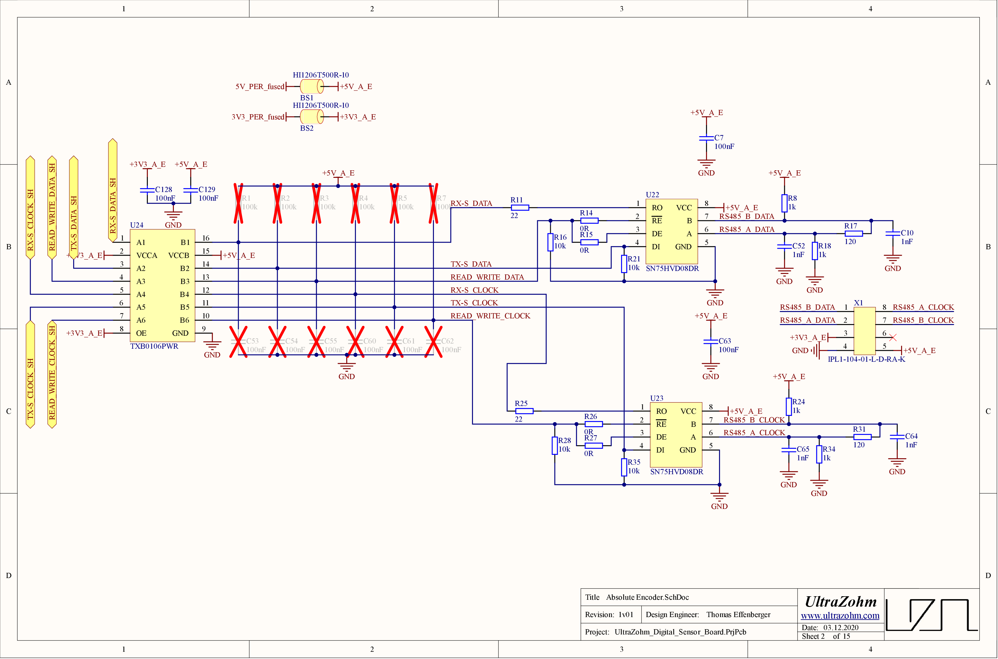Viewport: 998px width, 659px height.
Task: Click the UltraZohm logo text
Action: (841, 602)
